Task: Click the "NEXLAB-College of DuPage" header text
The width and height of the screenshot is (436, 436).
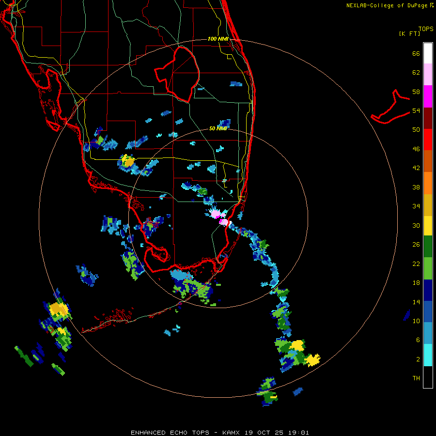Action: 387,5
